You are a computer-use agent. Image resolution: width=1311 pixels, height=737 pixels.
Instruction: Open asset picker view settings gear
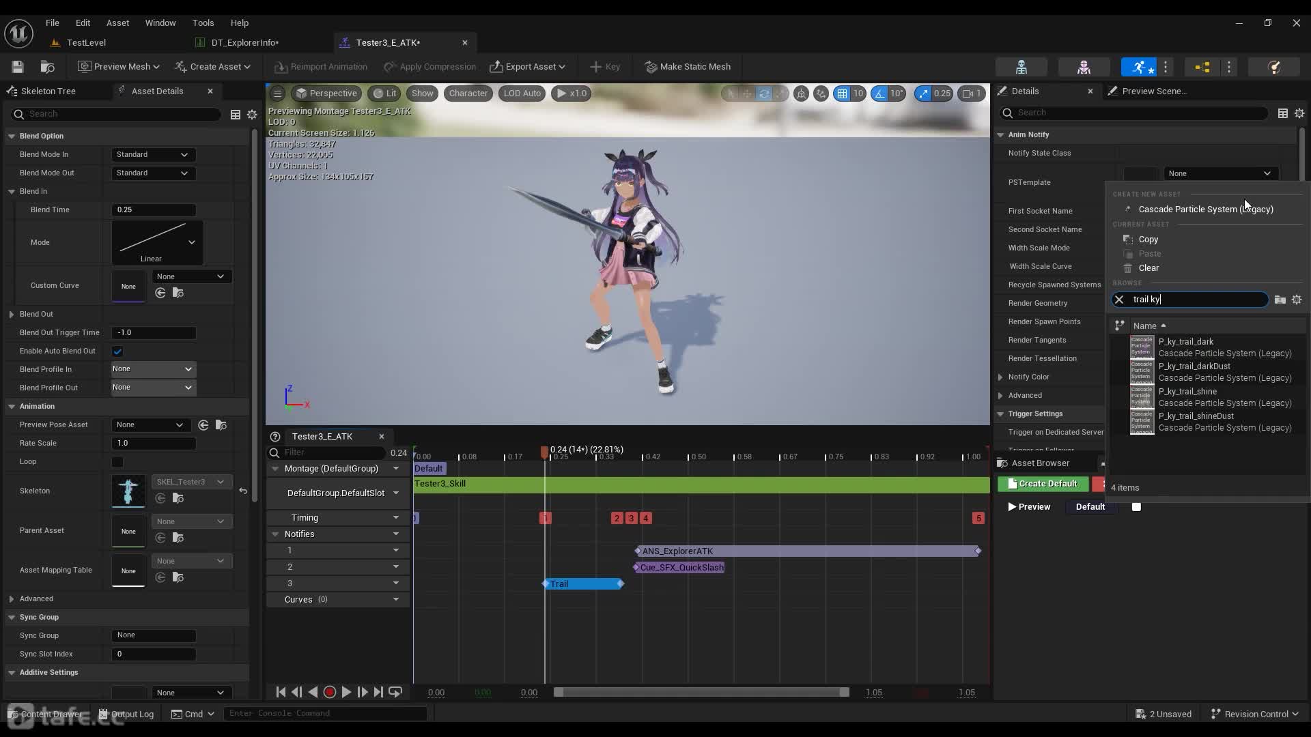(x=1297, y=300)
